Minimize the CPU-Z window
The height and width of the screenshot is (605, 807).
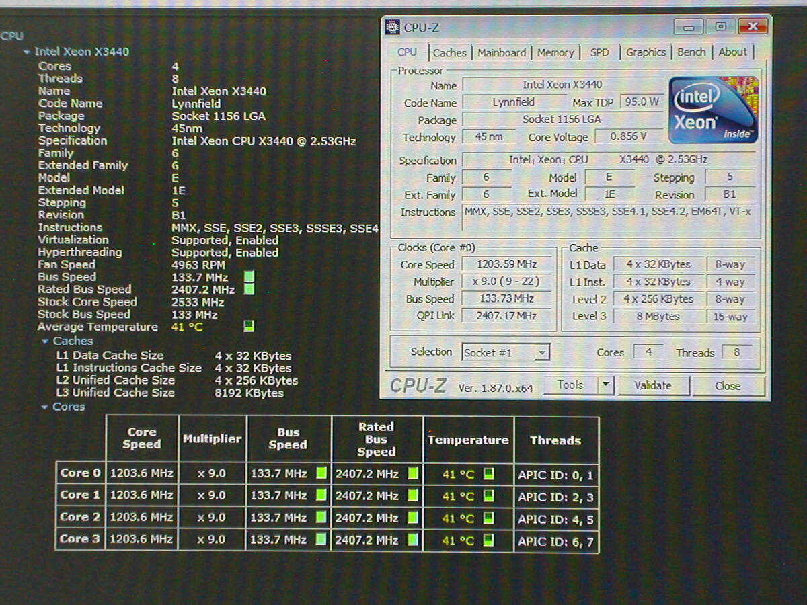(x=690, y=27)
